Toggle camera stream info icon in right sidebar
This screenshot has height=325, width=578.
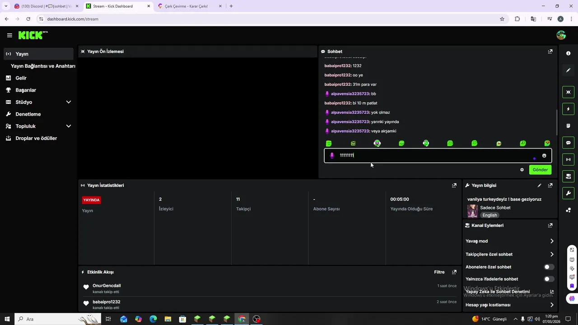tap(568, 176)
